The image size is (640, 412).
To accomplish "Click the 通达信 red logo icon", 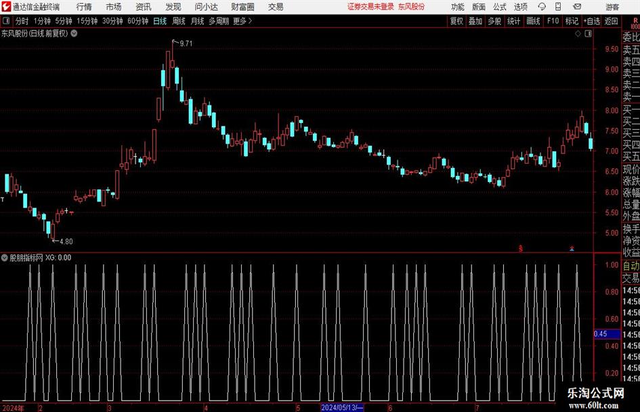I will tap(6, 7).
